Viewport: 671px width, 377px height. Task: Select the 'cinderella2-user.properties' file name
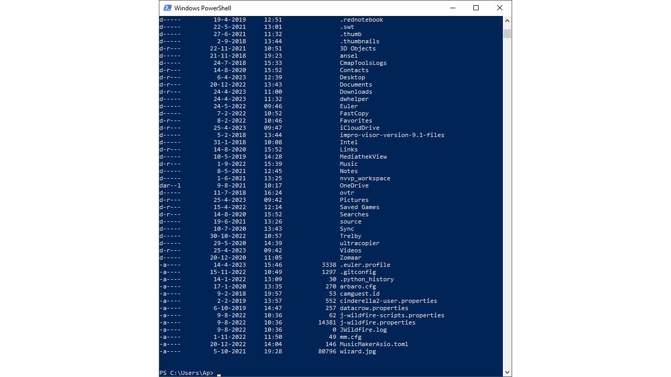tap(388, 301)
